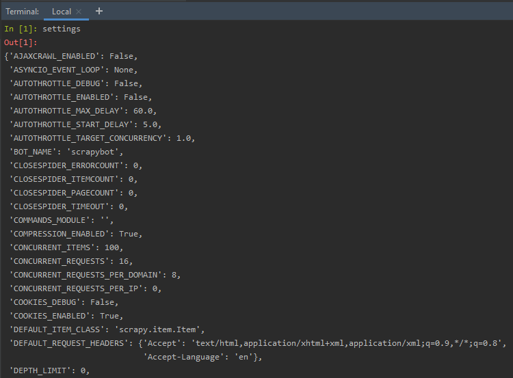
Task: Click the 'AUTOTHROTTLE_DEBUG' setting line
Action: click(x=75, y=83)
